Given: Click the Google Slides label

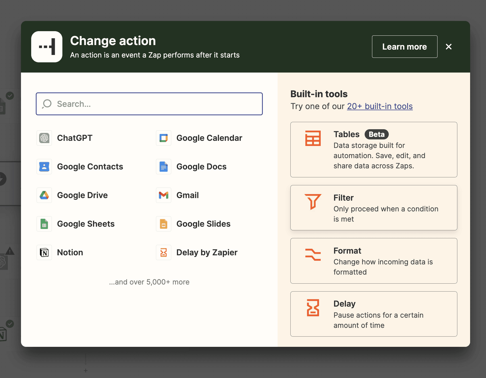Looking at the screenshot, I should (x=203, y=224).
